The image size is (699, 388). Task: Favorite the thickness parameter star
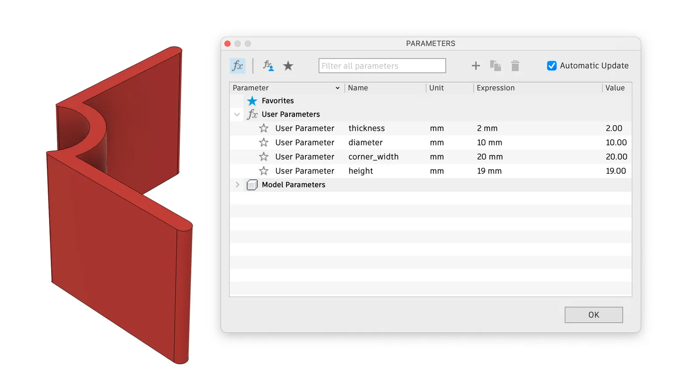(x=263, y=128)
